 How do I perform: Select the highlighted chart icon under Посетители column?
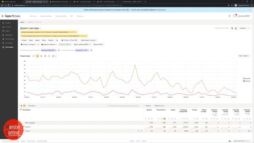[x=164, y=119]
